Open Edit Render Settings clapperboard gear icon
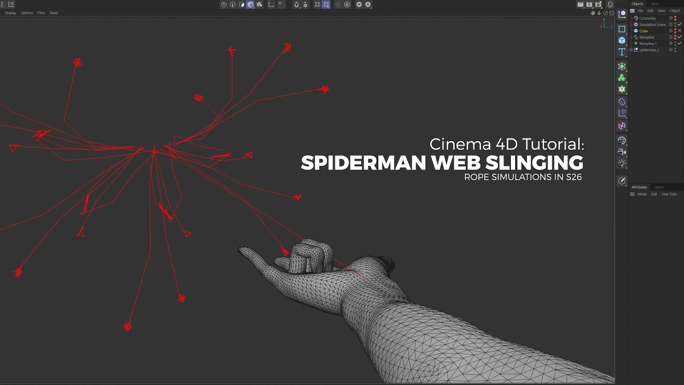This screenshot has height=385, width=684. coord(598,4)
